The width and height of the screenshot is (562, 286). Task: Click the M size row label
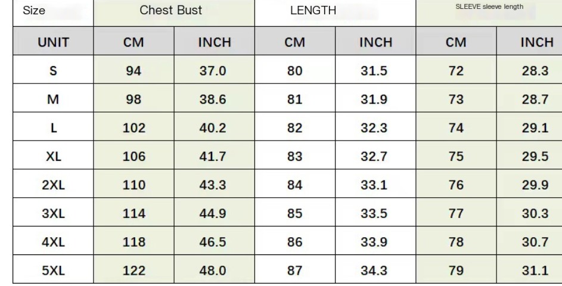point(53,98)
